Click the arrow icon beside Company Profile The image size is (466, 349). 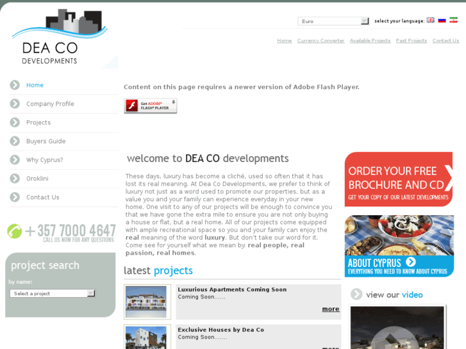click(15, 104)
